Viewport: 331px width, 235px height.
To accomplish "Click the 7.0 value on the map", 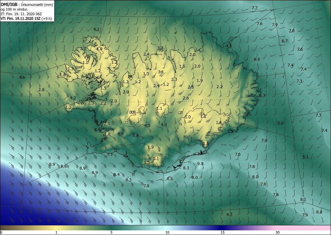I will (264, 140).
